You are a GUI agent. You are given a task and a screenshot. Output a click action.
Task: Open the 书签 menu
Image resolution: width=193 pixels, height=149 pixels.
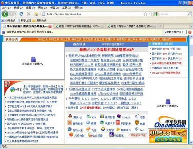click(x=54, y=8)
